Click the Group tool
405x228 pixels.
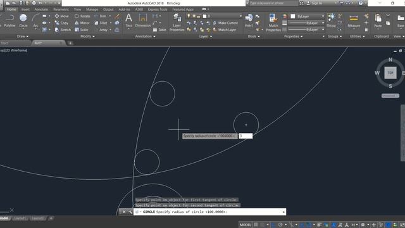[331, 20]
